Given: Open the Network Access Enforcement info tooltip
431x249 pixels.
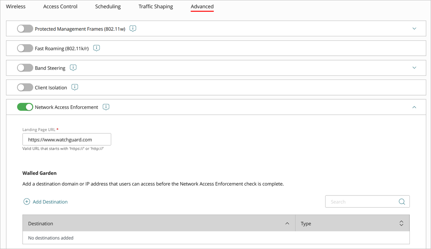Looking at the screenshot, I should 106,107.
